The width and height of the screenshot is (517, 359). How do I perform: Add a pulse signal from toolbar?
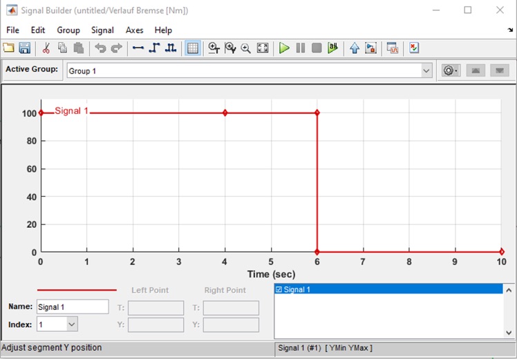coord(170,48)
